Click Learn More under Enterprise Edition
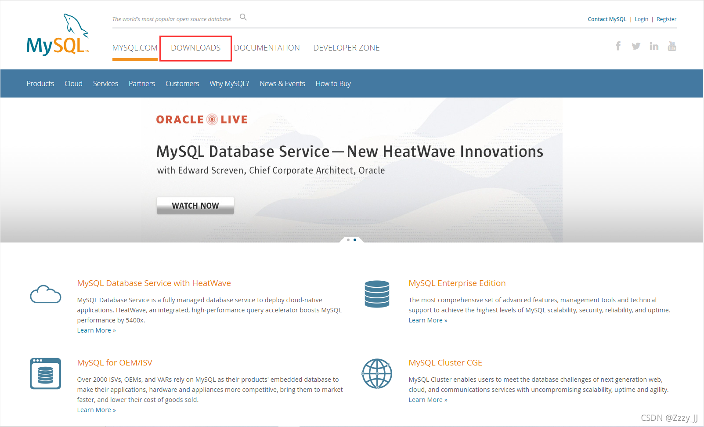 pos(428,320)
